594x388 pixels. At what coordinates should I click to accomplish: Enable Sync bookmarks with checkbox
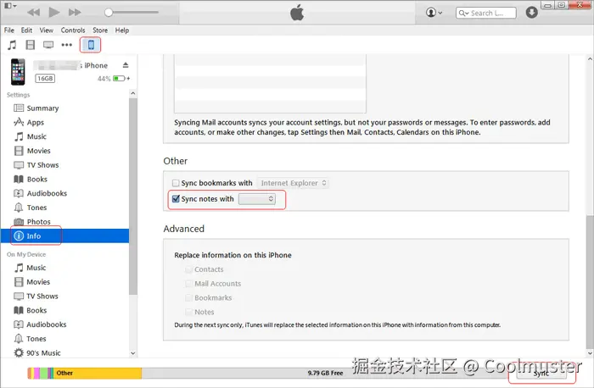pos(176,183)
